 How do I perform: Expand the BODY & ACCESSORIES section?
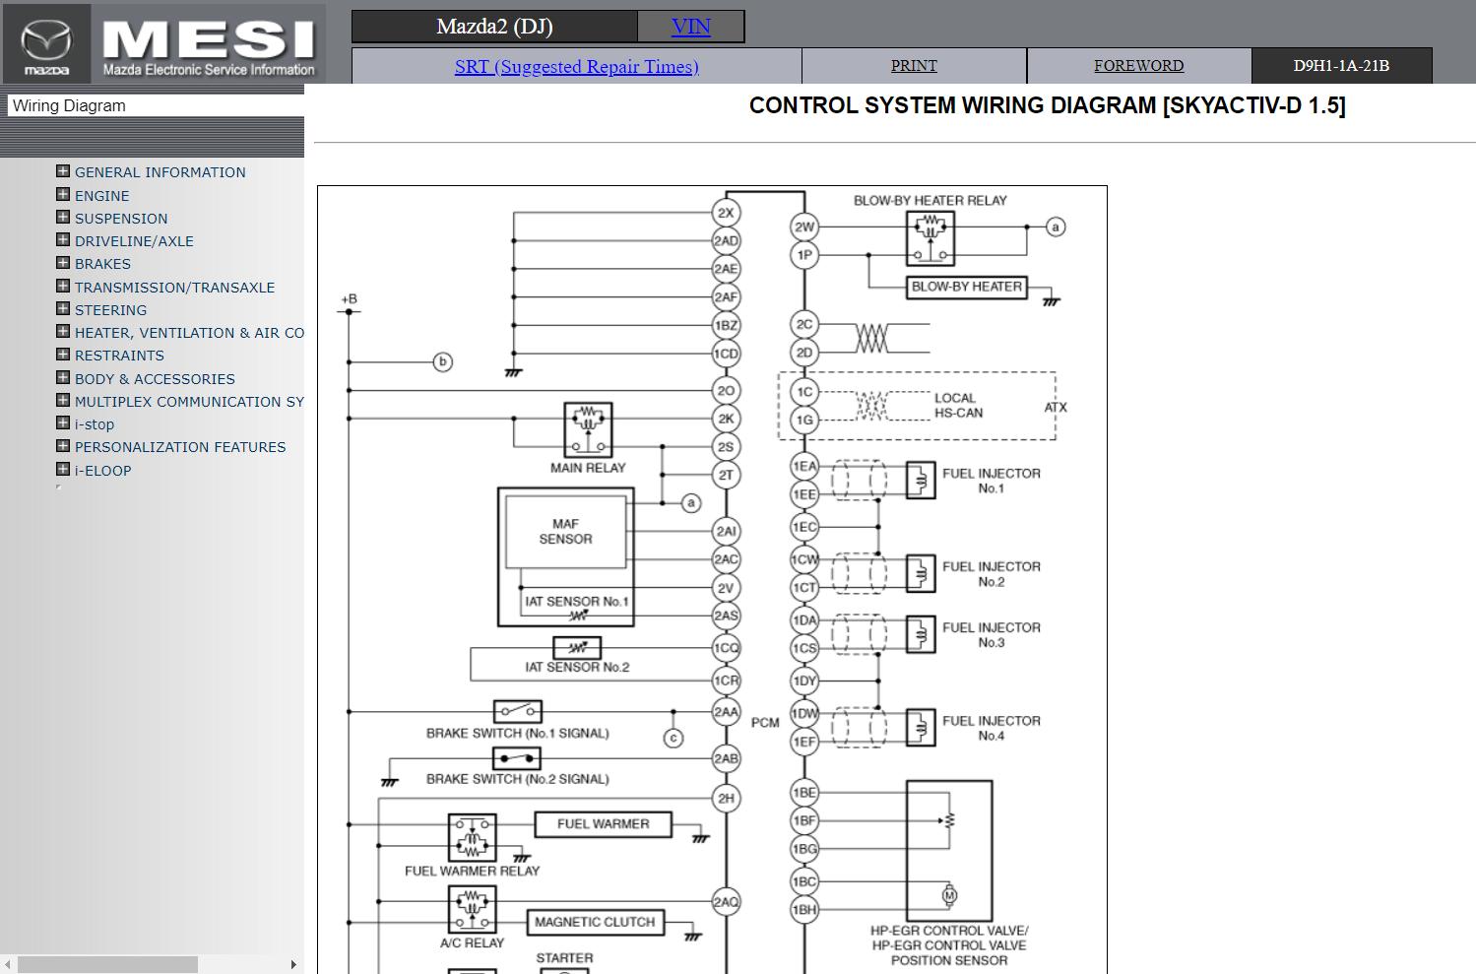coord(62,377)
